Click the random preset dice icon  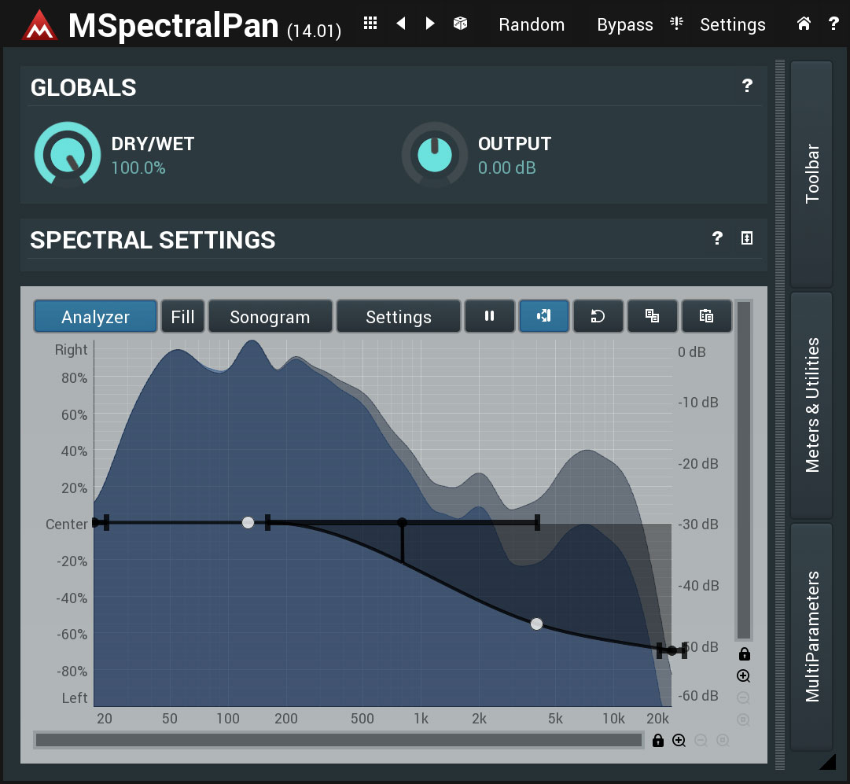(461, 23)
